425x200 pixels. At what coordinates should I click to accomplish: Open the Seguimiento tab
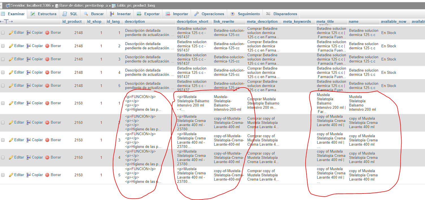pos(245,14)
